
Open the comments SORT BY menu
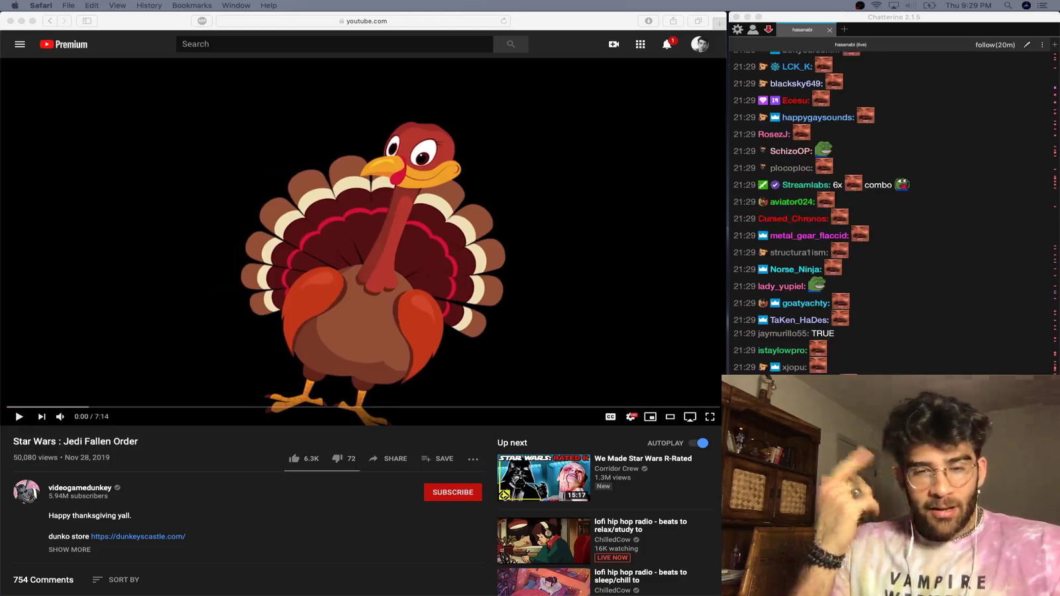coord(116,579)
